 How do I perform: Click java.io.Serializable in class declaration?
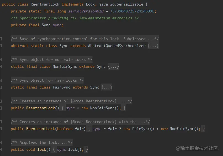pyautogui.click(x=121, y=4)
